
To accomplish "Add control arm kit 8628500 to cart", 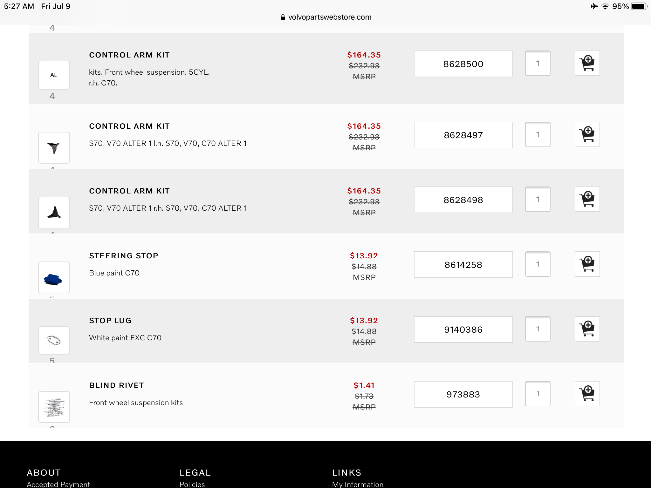I will coord(587,63).
